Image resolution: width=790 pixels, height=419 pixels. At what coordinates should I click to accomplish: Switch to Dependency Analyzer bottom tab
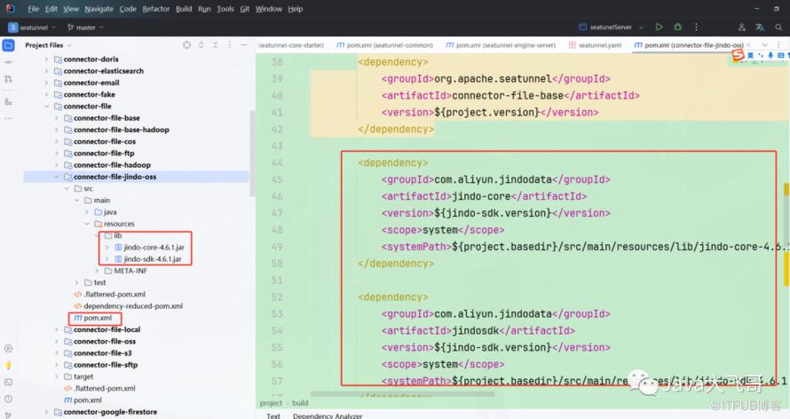point(326,415)
